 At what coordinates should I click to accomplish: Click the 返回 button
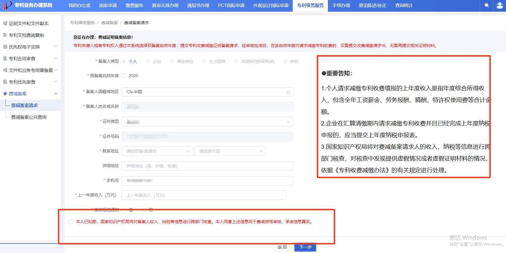(x=282, y=247)
